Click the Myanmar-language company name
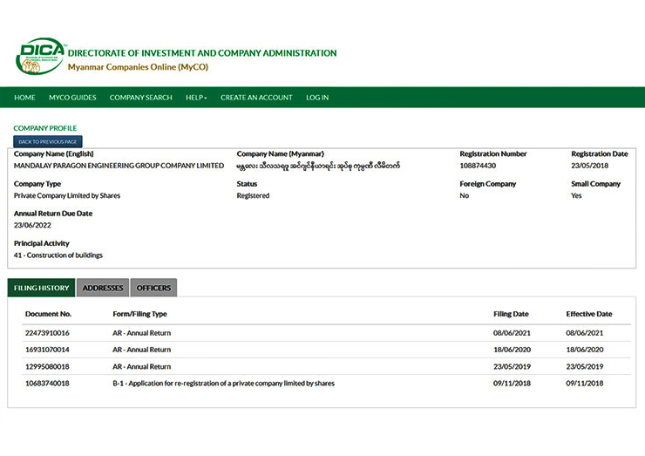Screen dimensions: 645x456 [x=318, y=167]
